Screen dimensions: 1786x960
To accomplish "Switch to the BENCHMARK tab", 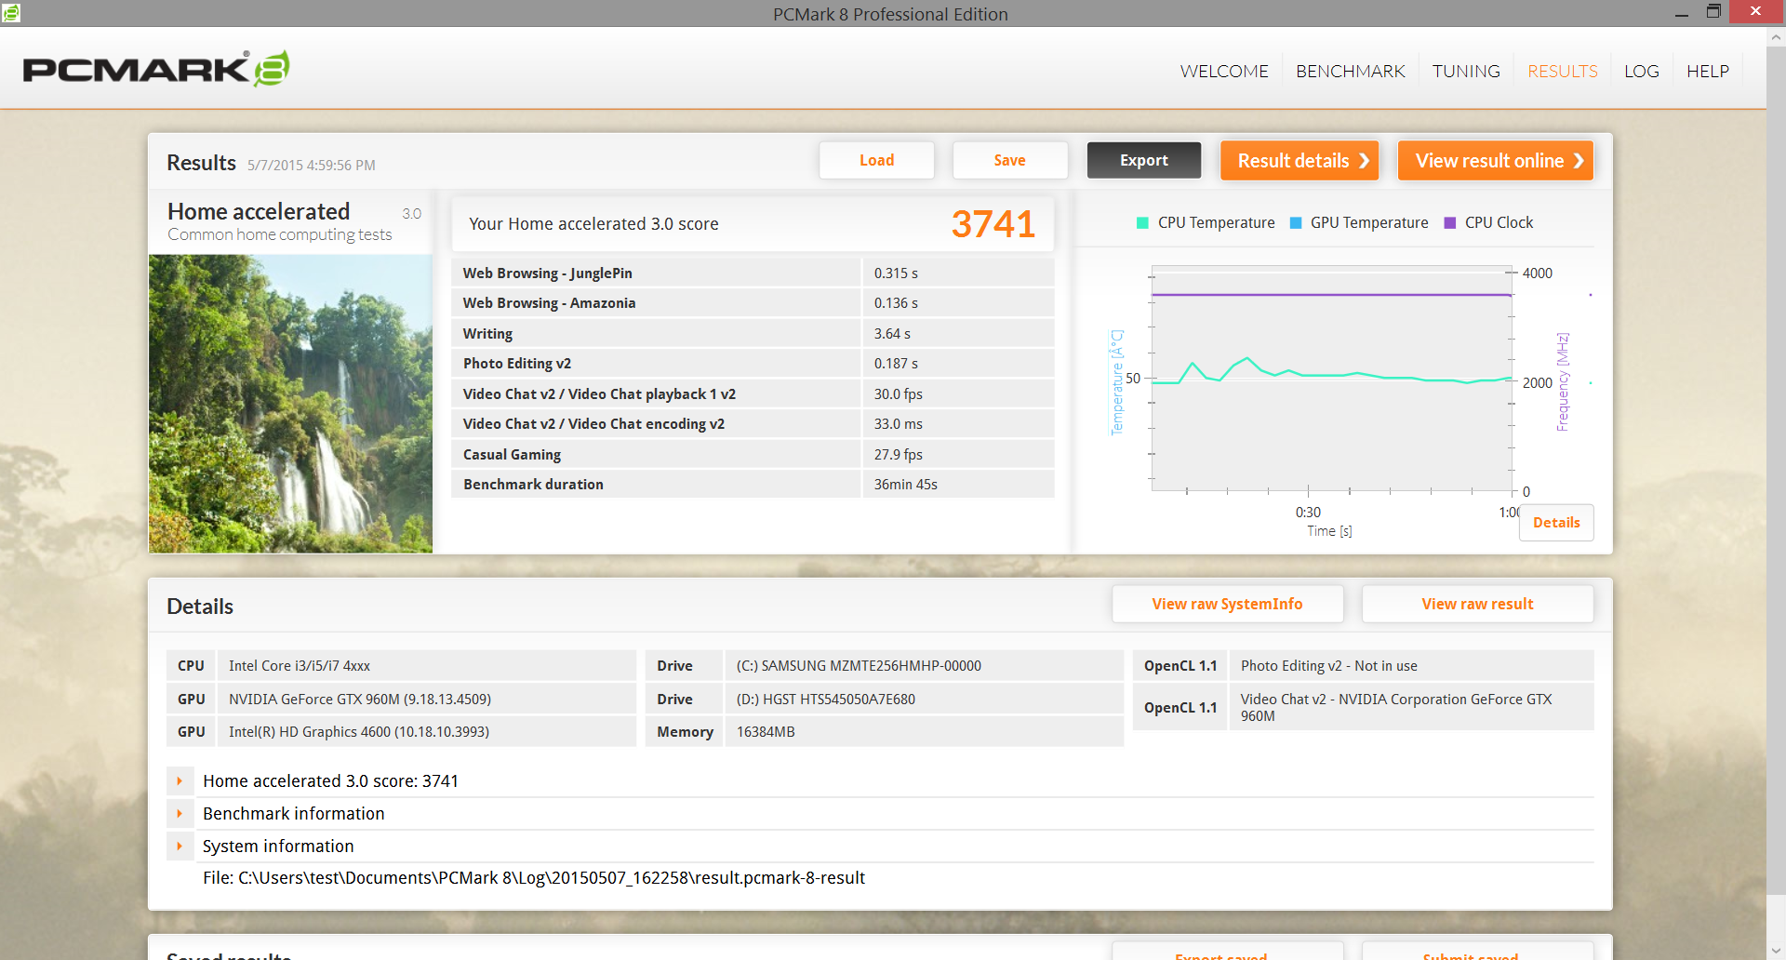I will pos(1351,72).
